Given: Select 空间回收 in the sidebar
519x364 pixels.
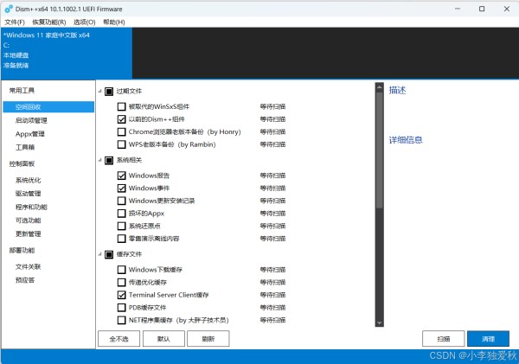Looking at the screenshot, I should click(48, 107).
